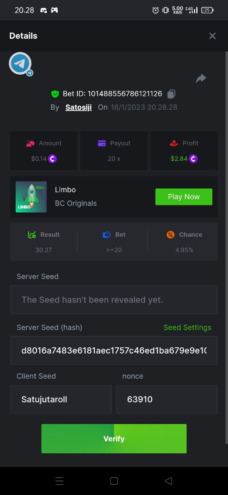The image size is (228, 495).
Task: Open Seed Settings
Action: (x=187, y=327)
